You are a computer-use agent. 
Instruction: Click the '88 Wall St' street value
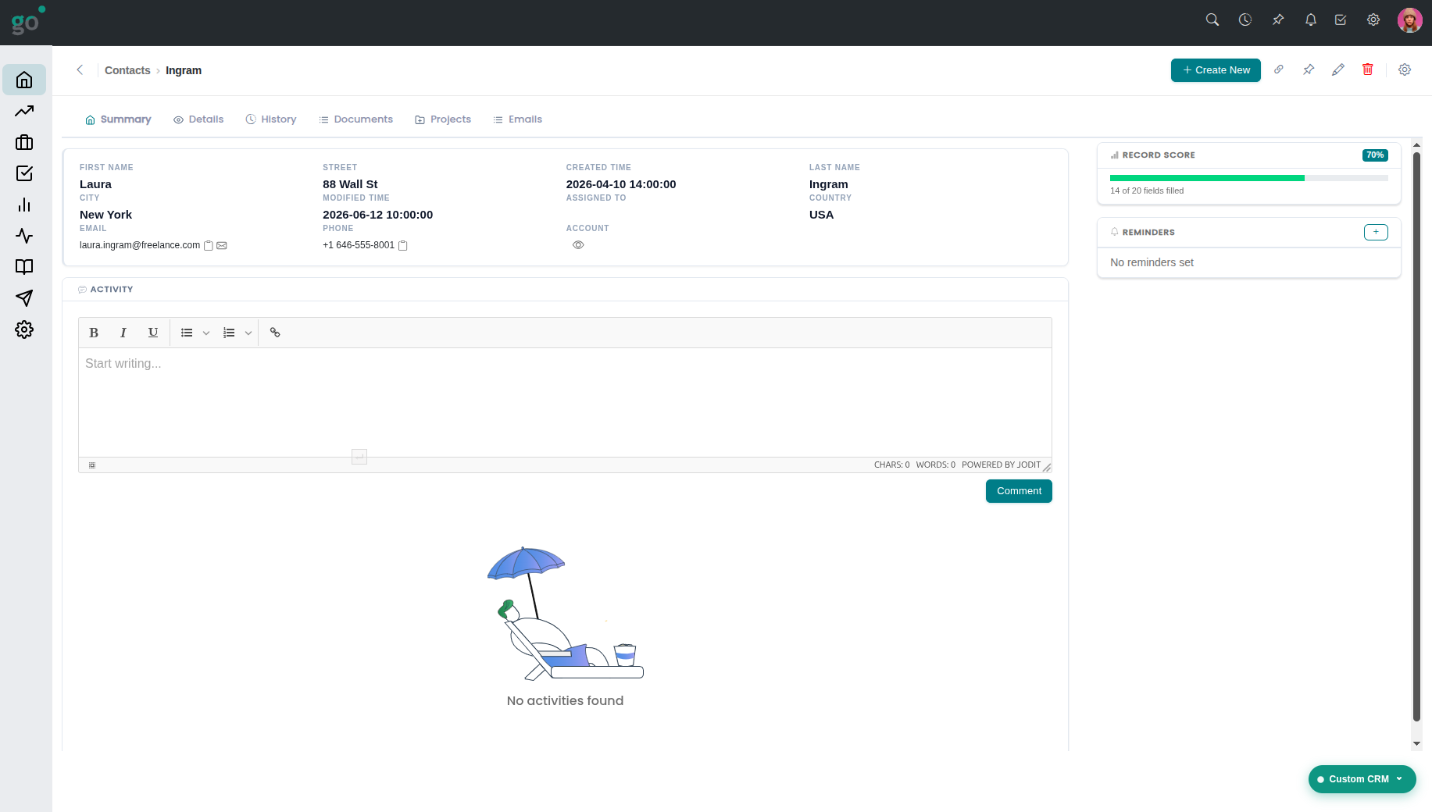350,184
